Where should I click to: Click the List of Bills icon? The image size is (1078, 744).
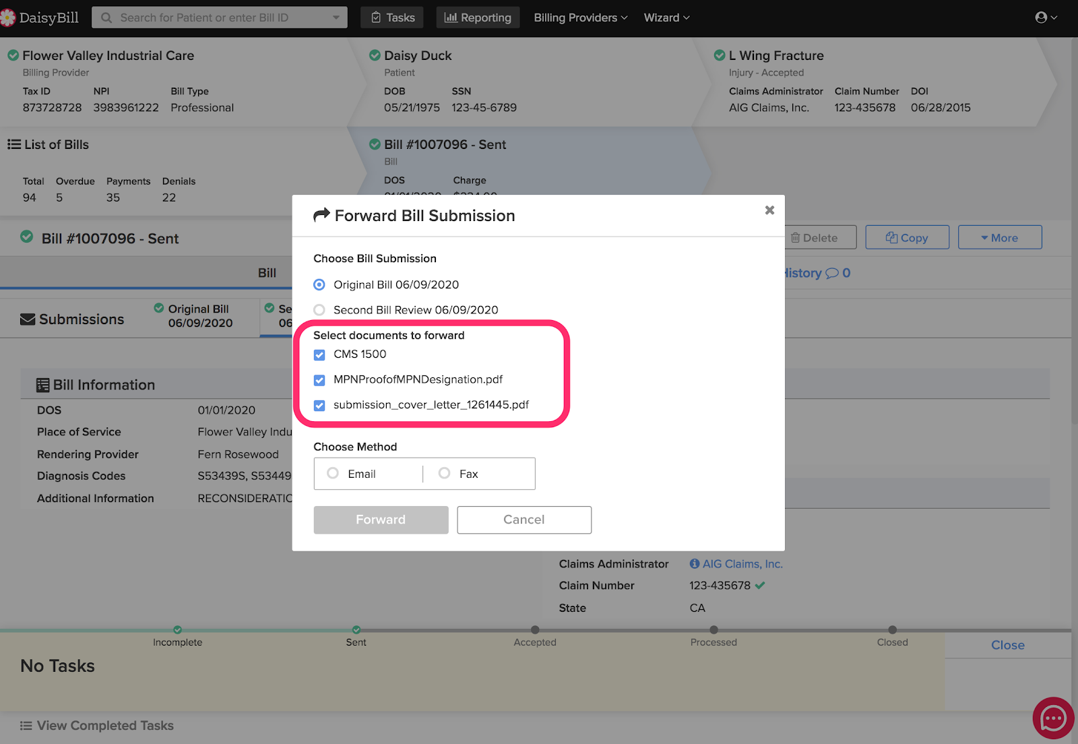[x=14, y=144]
